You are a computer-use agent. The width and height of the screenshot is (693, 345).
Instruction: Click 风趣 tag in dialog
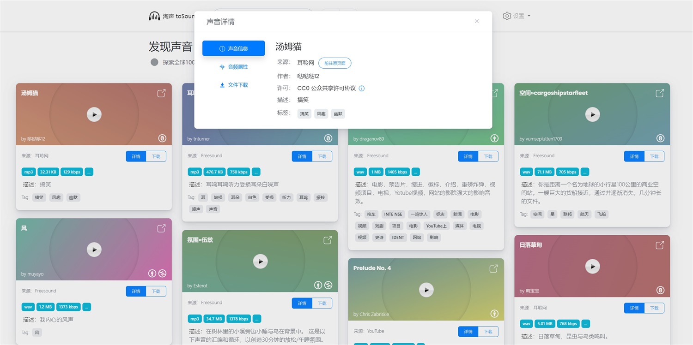pos(321,113)
